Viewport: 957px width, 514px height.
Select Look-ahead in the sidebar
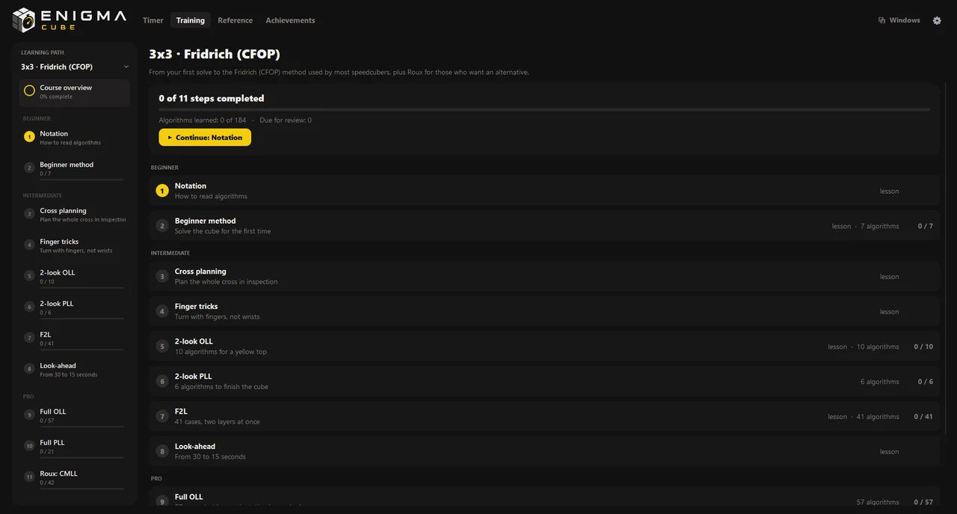click(x=75, y=370)
